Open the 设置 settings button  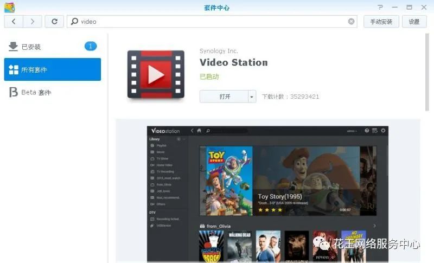pos(414,22)
